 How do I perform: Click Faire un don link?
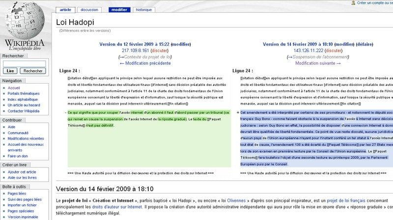[x=18, y=156]
